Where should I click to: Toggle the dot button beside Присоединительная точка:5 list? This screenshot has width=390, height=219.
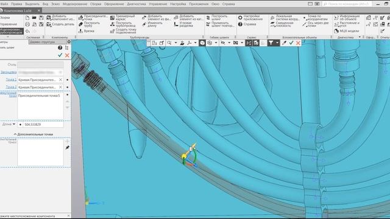click(x=68, y=95)
